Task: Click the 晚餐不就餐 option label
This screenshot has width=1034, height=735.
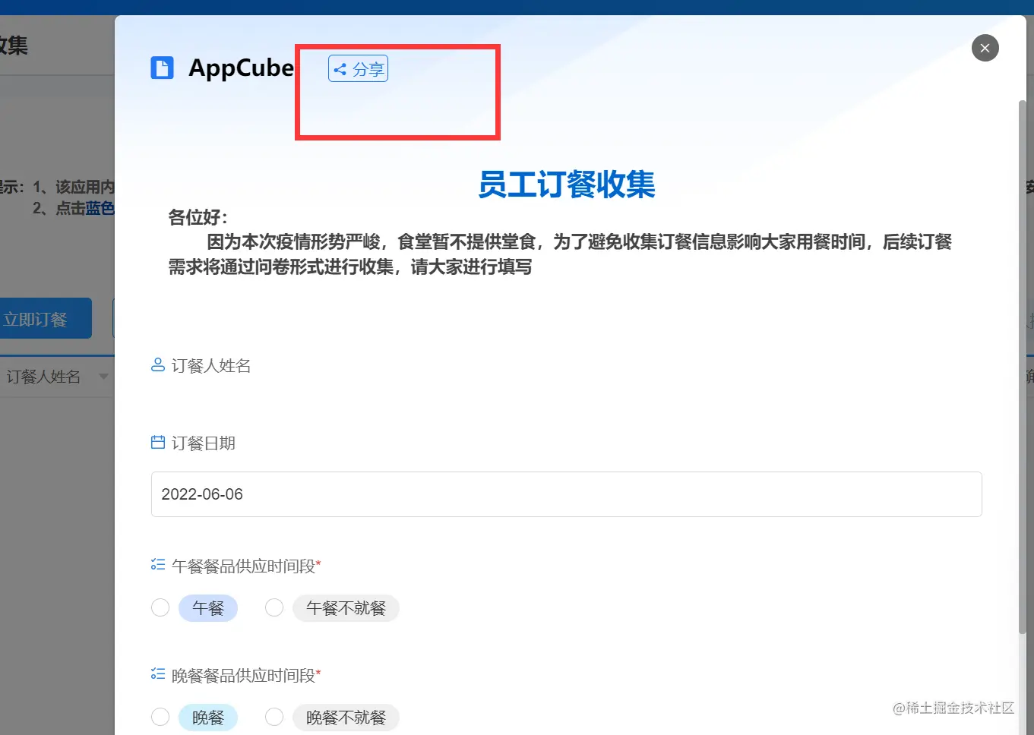Action: (x=346, y=718)
